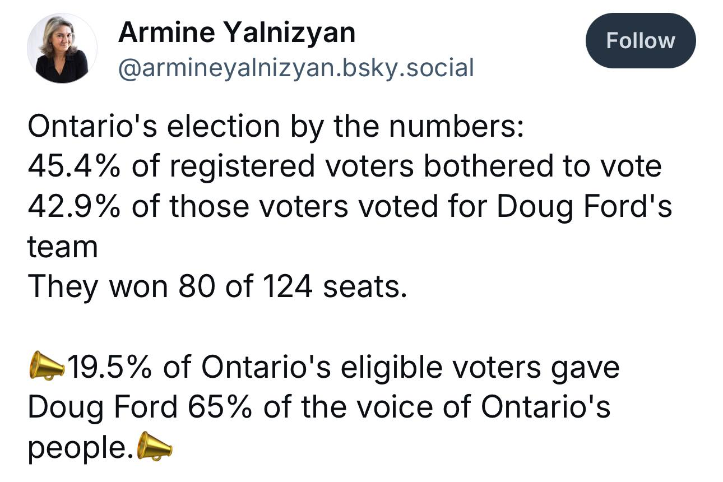This screenshot has height=482, width=723.
Task: Click the word 'people.' before the final megaphone
Action: coord(81,448)
